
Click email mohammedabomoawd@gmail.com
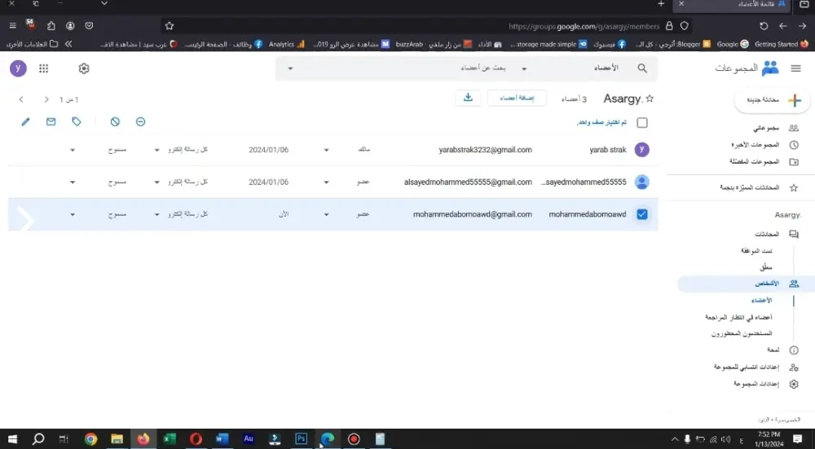coord(472,214)
